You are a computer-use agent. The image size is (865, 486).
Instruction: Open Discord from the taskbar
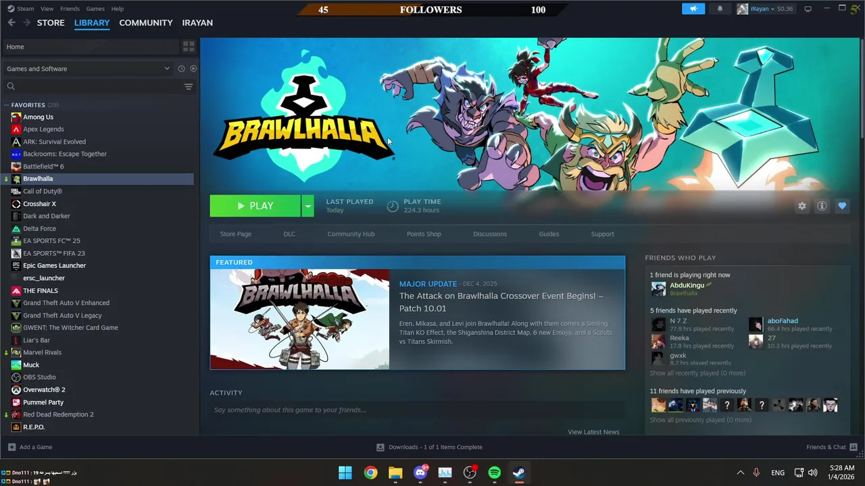(x=420, y=473)
